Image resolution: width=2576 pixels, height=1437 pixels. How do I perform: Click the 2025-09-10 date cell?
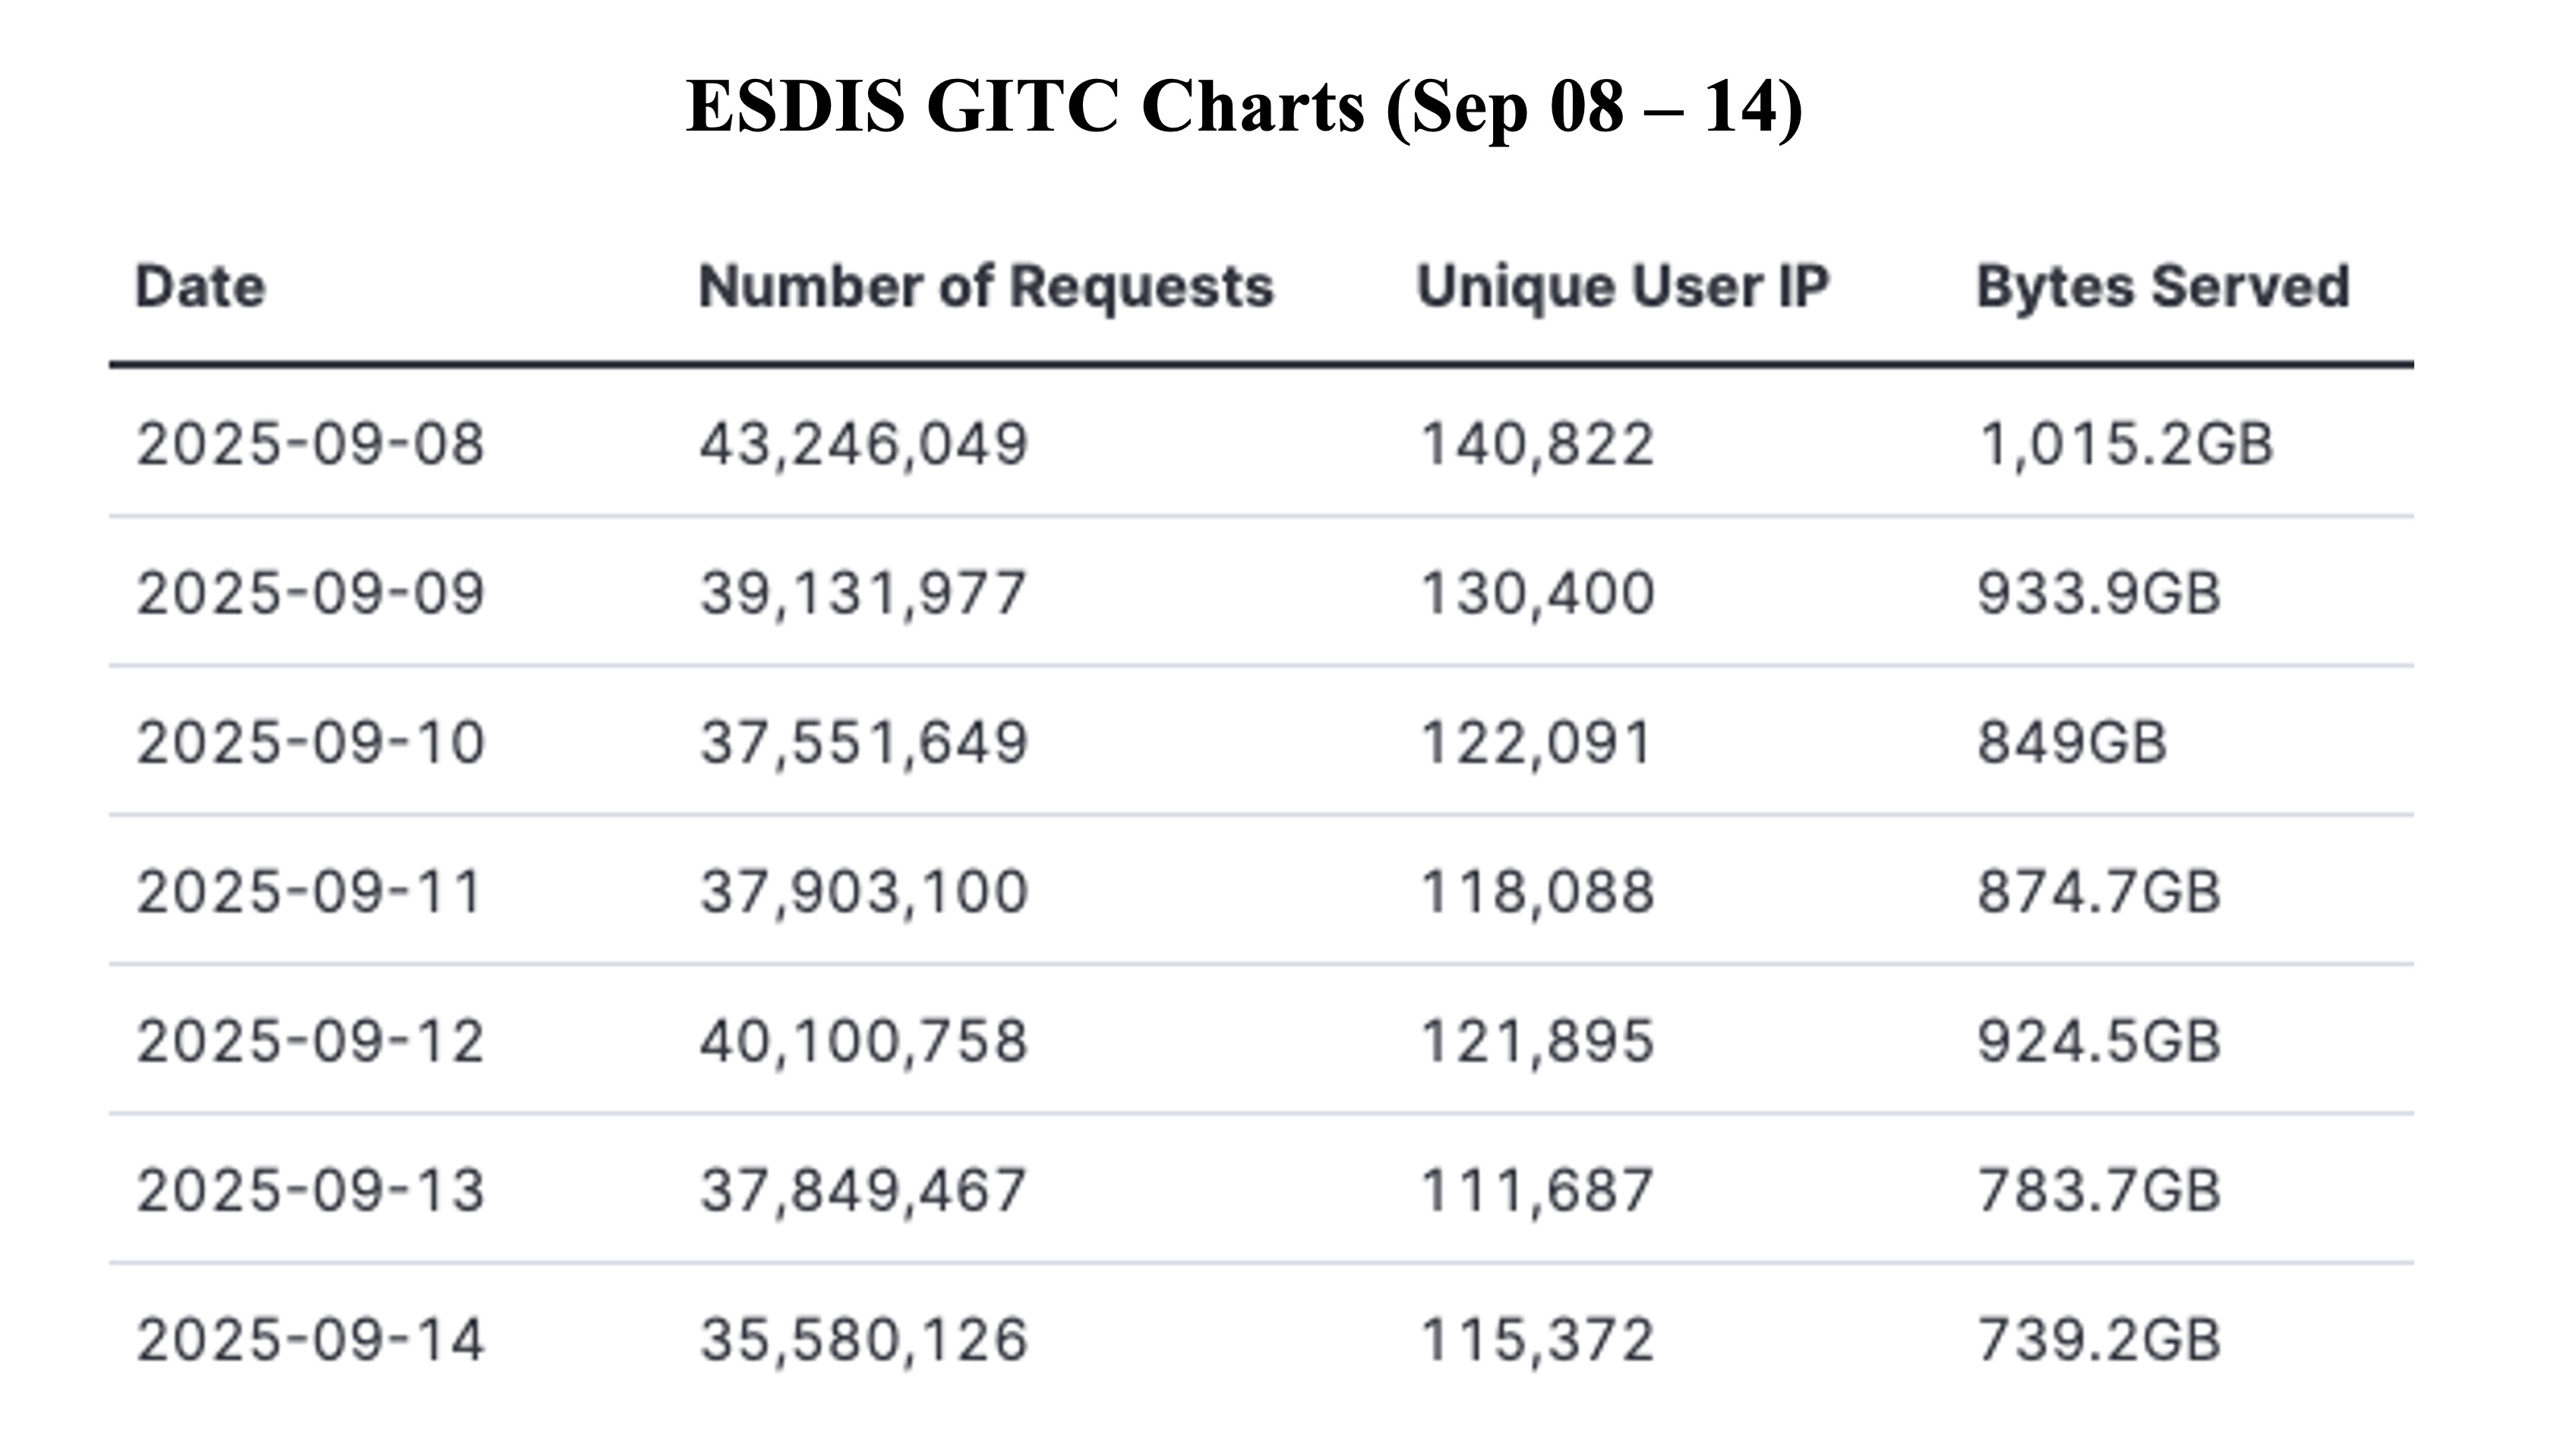310,743
